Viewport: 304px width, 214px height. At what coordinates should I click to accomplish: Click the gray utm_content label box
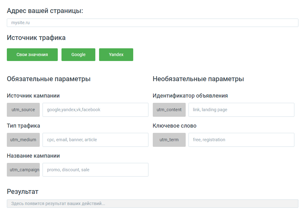(169, 110)
